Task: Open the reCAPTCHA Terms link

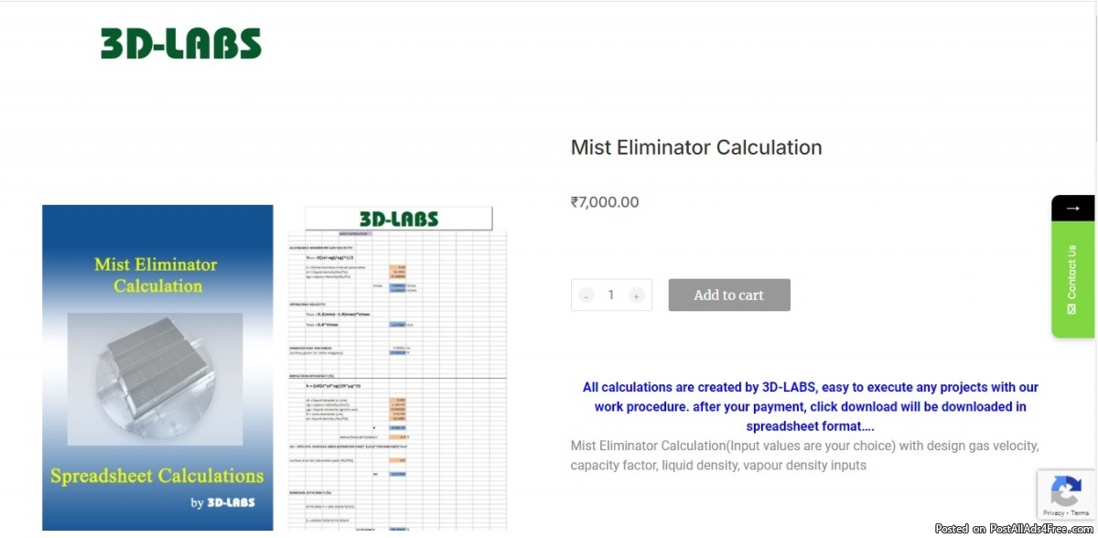Action: 1081,513
